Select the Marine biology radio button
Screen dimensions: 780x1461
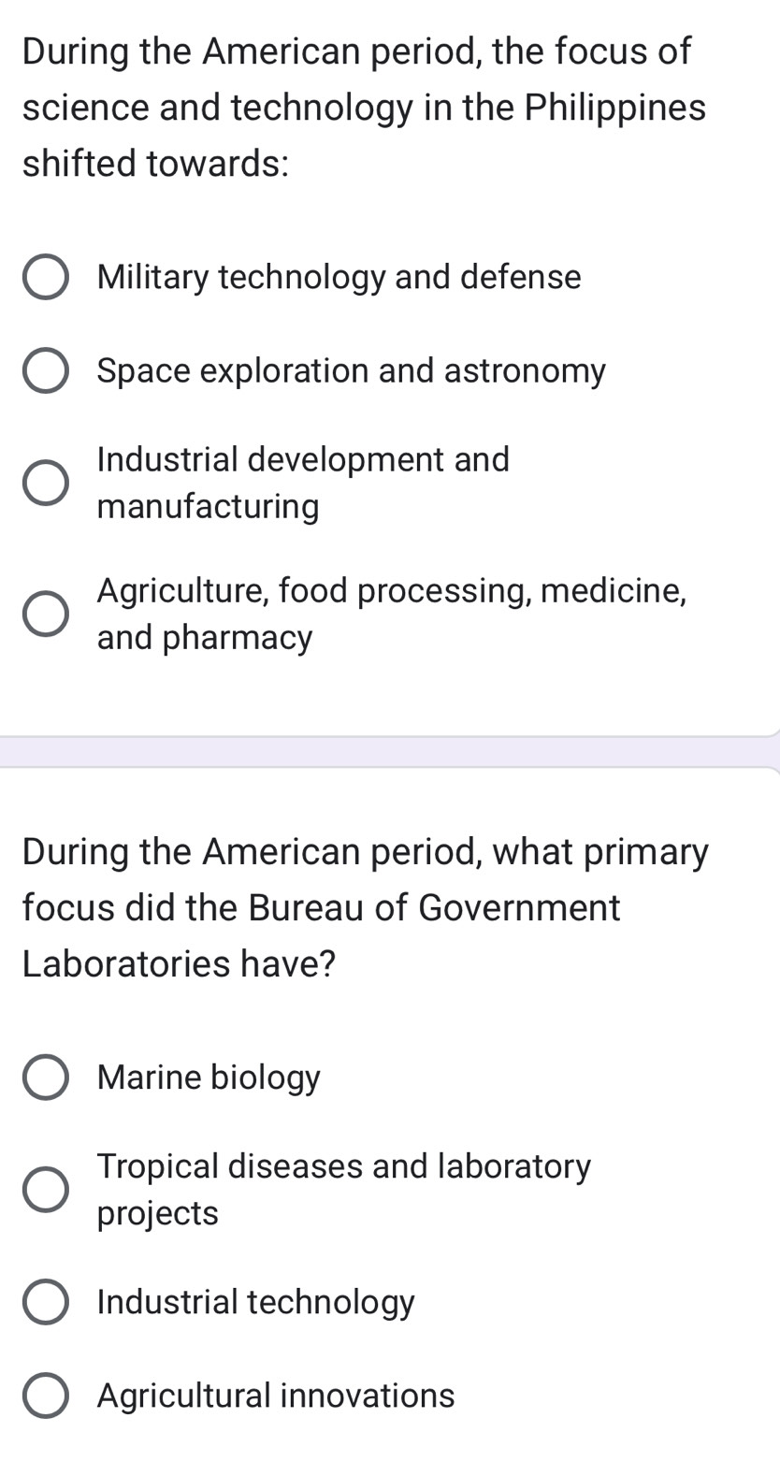coord(45,1078)
